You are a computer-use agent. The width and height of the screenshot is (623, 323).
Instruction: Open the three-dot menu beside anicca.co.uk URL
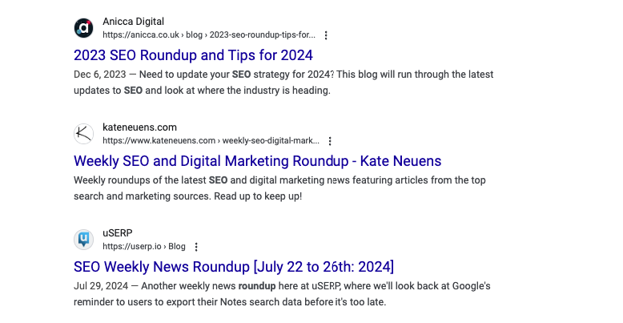click(326, 35)
